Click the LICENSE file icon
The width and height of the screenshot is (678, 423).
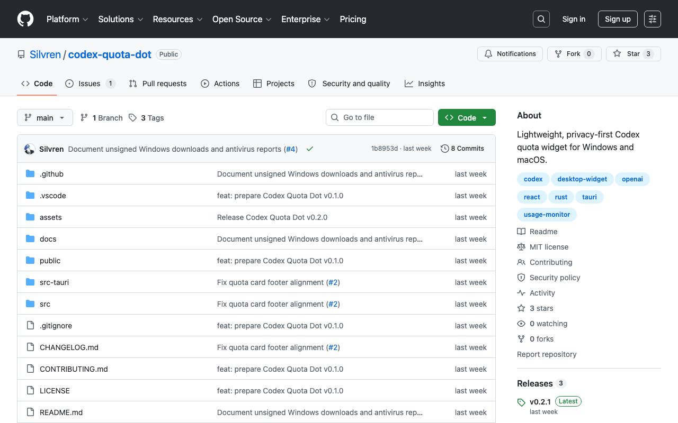click(30, 391)
